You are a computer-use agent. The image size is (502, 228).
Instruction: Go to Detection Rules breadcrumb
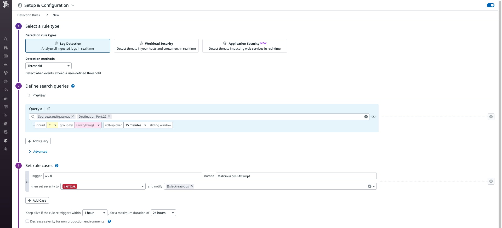(28, 15)
